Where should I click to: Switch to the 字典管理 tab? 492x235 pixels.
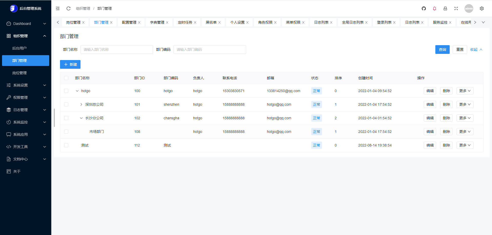[x=157, y=23]
